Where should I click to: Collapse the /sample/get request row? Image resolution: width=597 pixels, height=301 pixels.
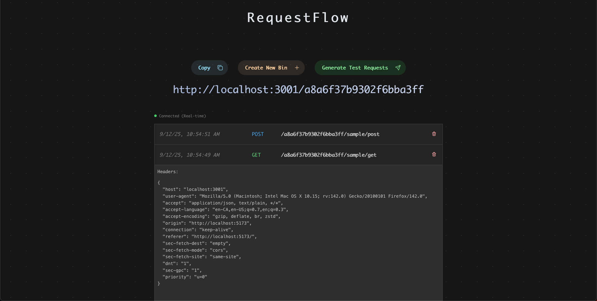[328, 155]
